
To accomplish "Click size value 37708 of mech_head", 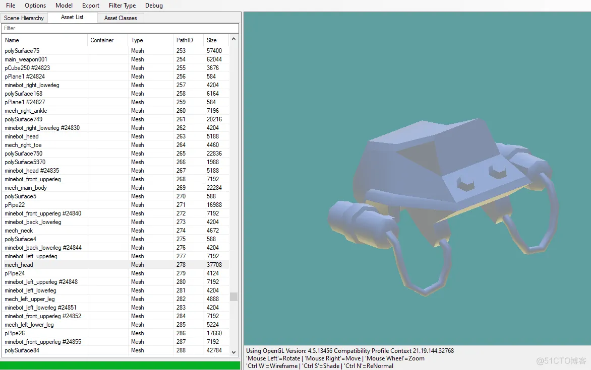I will 214,265.
